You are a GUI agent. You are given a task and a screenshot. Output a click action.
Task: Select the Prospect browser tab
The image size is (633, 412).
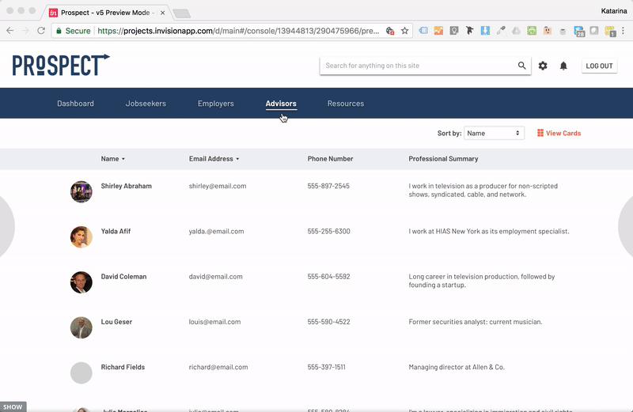(x=105, y=13)
